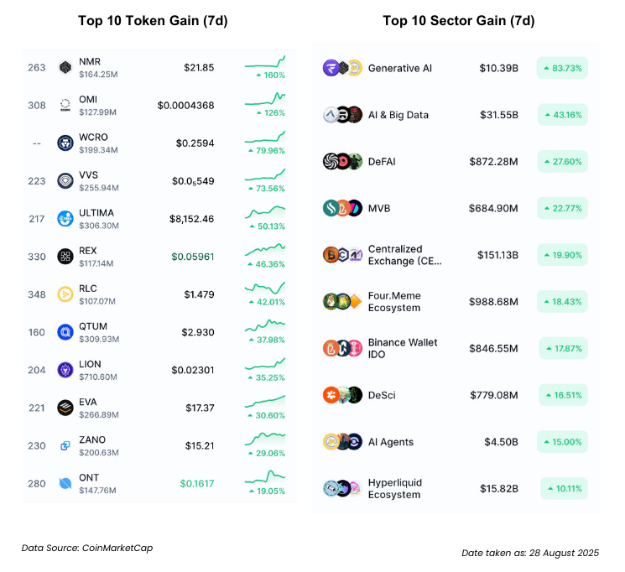The width and height of the screenshot is (625, 572).
Task: Select the LION token name
Action: click(x=90, y=364)
